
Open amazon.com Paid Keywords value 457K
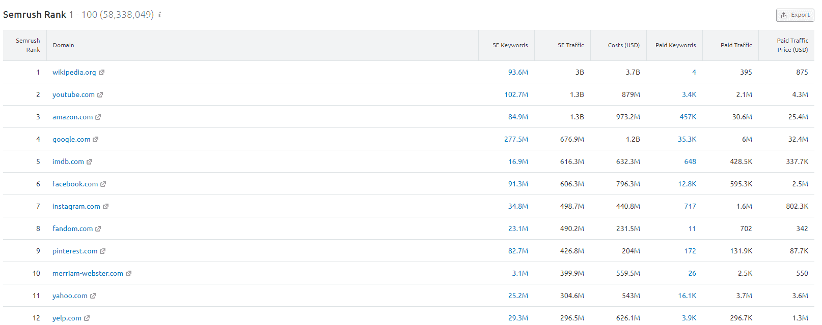pos(688,117)
